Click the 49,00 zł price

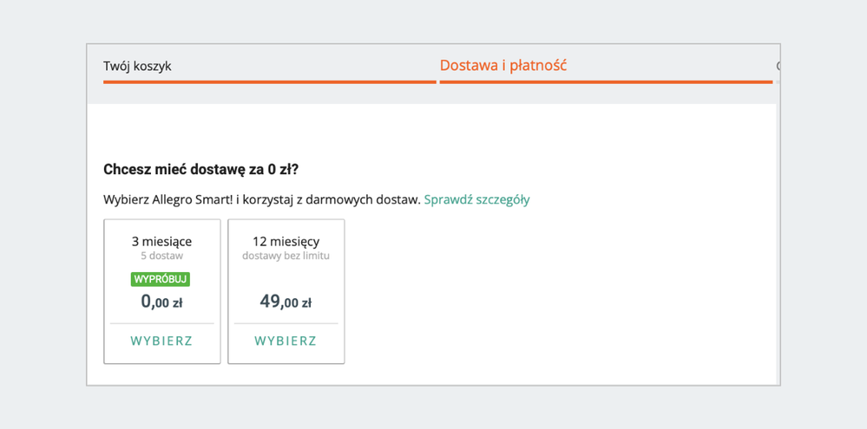(x=286, y=302)
